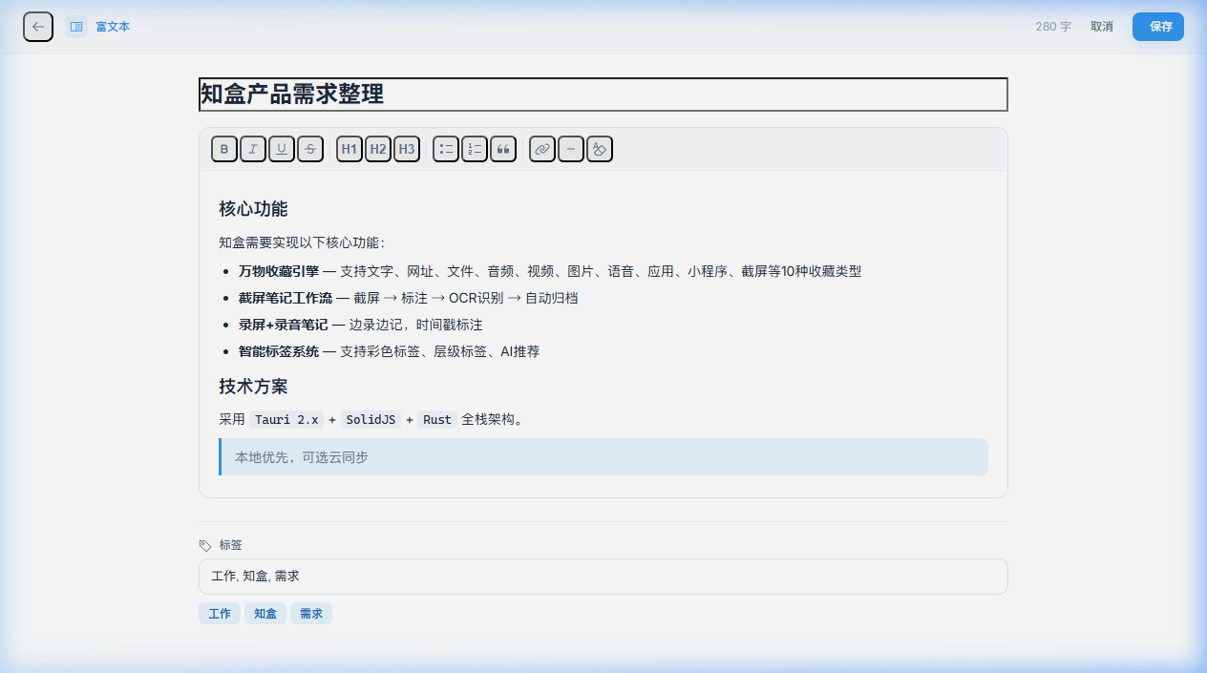Screen dimensions: 1207x673
Task: Click the 录屏+录音笔记 bold text
Action: (283, 325)
